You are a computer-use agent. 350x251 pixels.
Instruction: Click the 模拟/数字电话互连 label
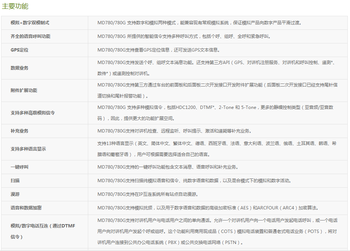[x=43, y=231]
